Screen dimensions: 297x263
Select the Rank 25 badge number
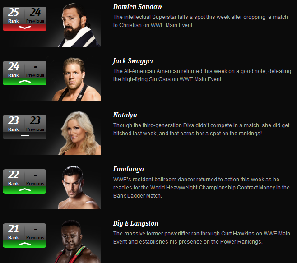(14, 12)
